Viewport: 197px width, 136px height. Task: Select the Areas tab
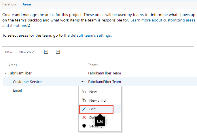(27, 4)
